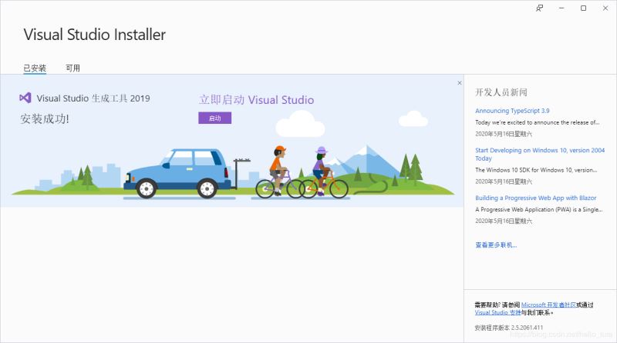This screenshot has height=343, width=617.
Task: Open the Microsoft 开发者社区 link
Action: point(548,305)
